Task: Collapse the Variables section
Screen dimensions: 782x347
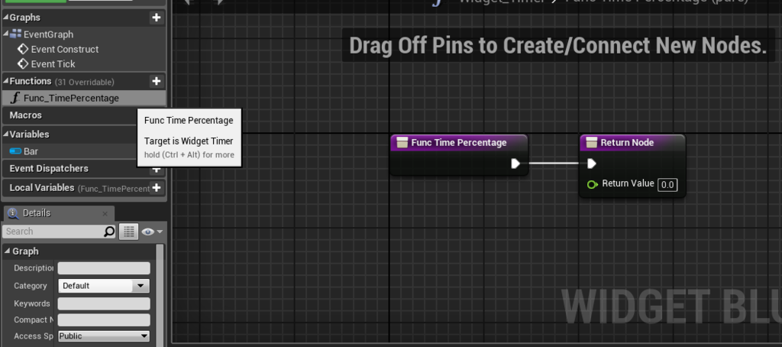Action: [6, 135]
